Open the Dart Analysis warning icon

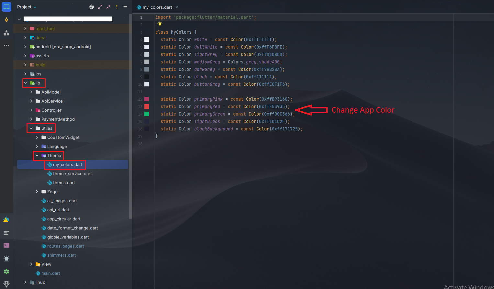tap(6, 220)
